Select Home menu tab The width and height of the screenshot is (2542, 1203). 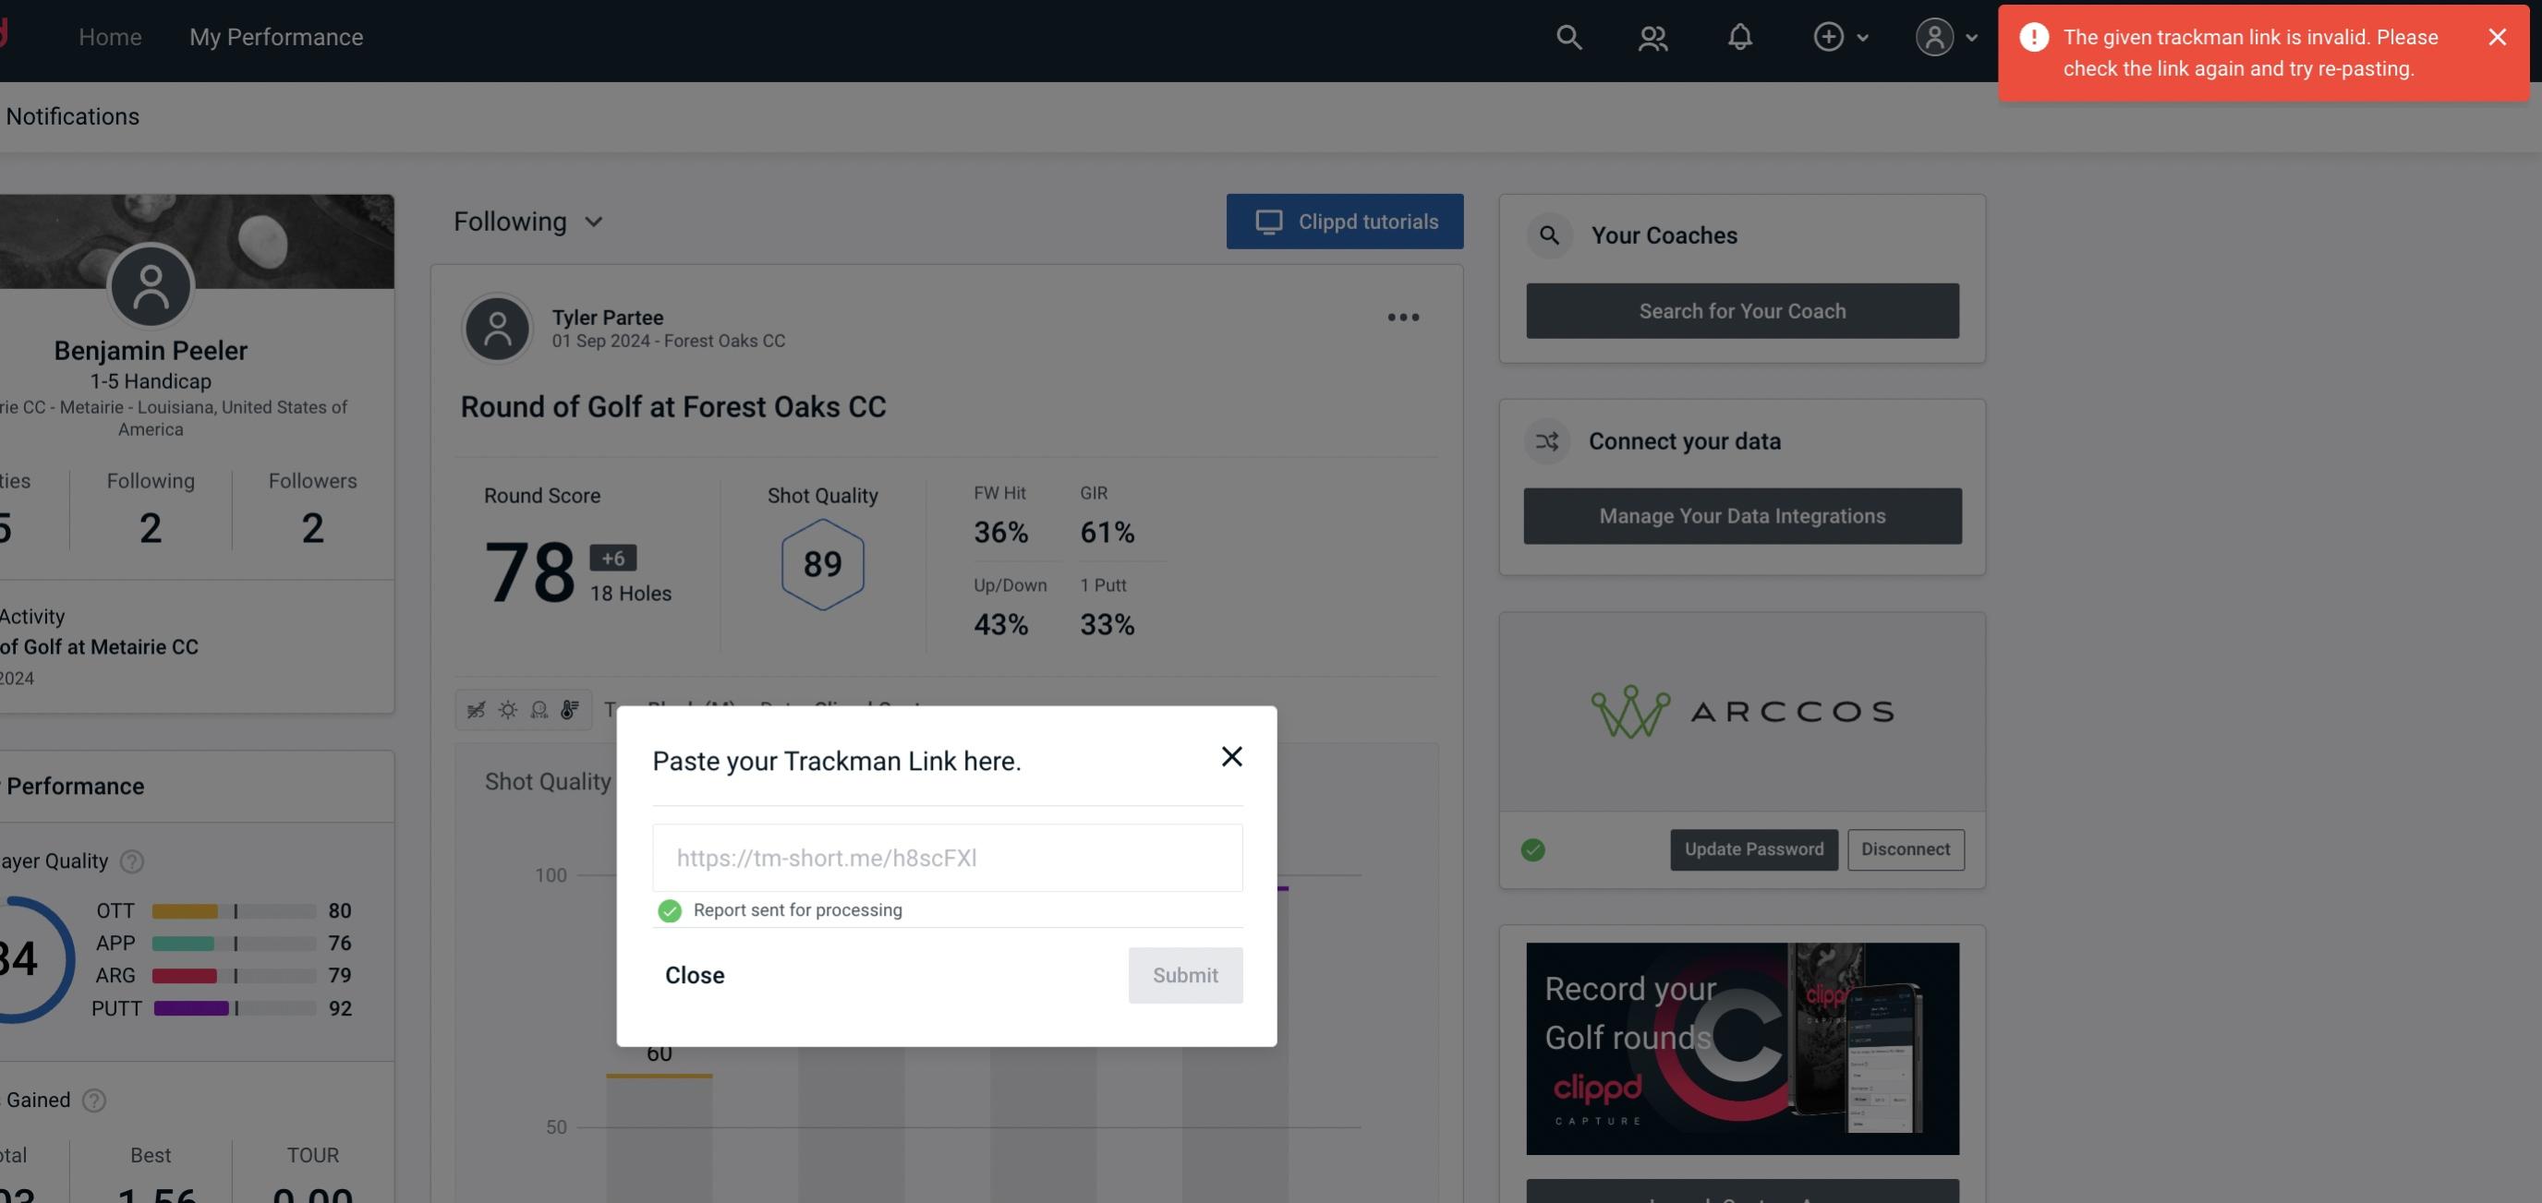[x=110, y=36]
